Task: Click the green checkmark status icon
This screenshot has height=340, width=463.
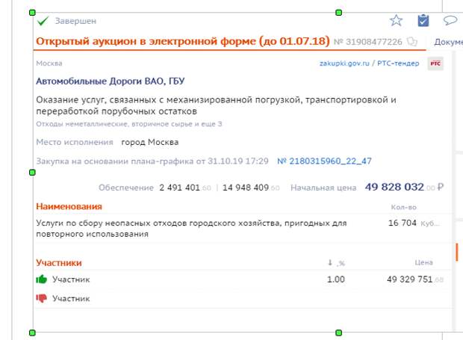Action: point(43,21)
